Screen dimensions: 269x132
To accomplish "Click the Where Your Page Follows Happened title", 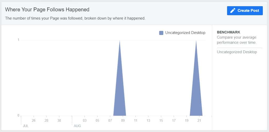I will point(47,10).
